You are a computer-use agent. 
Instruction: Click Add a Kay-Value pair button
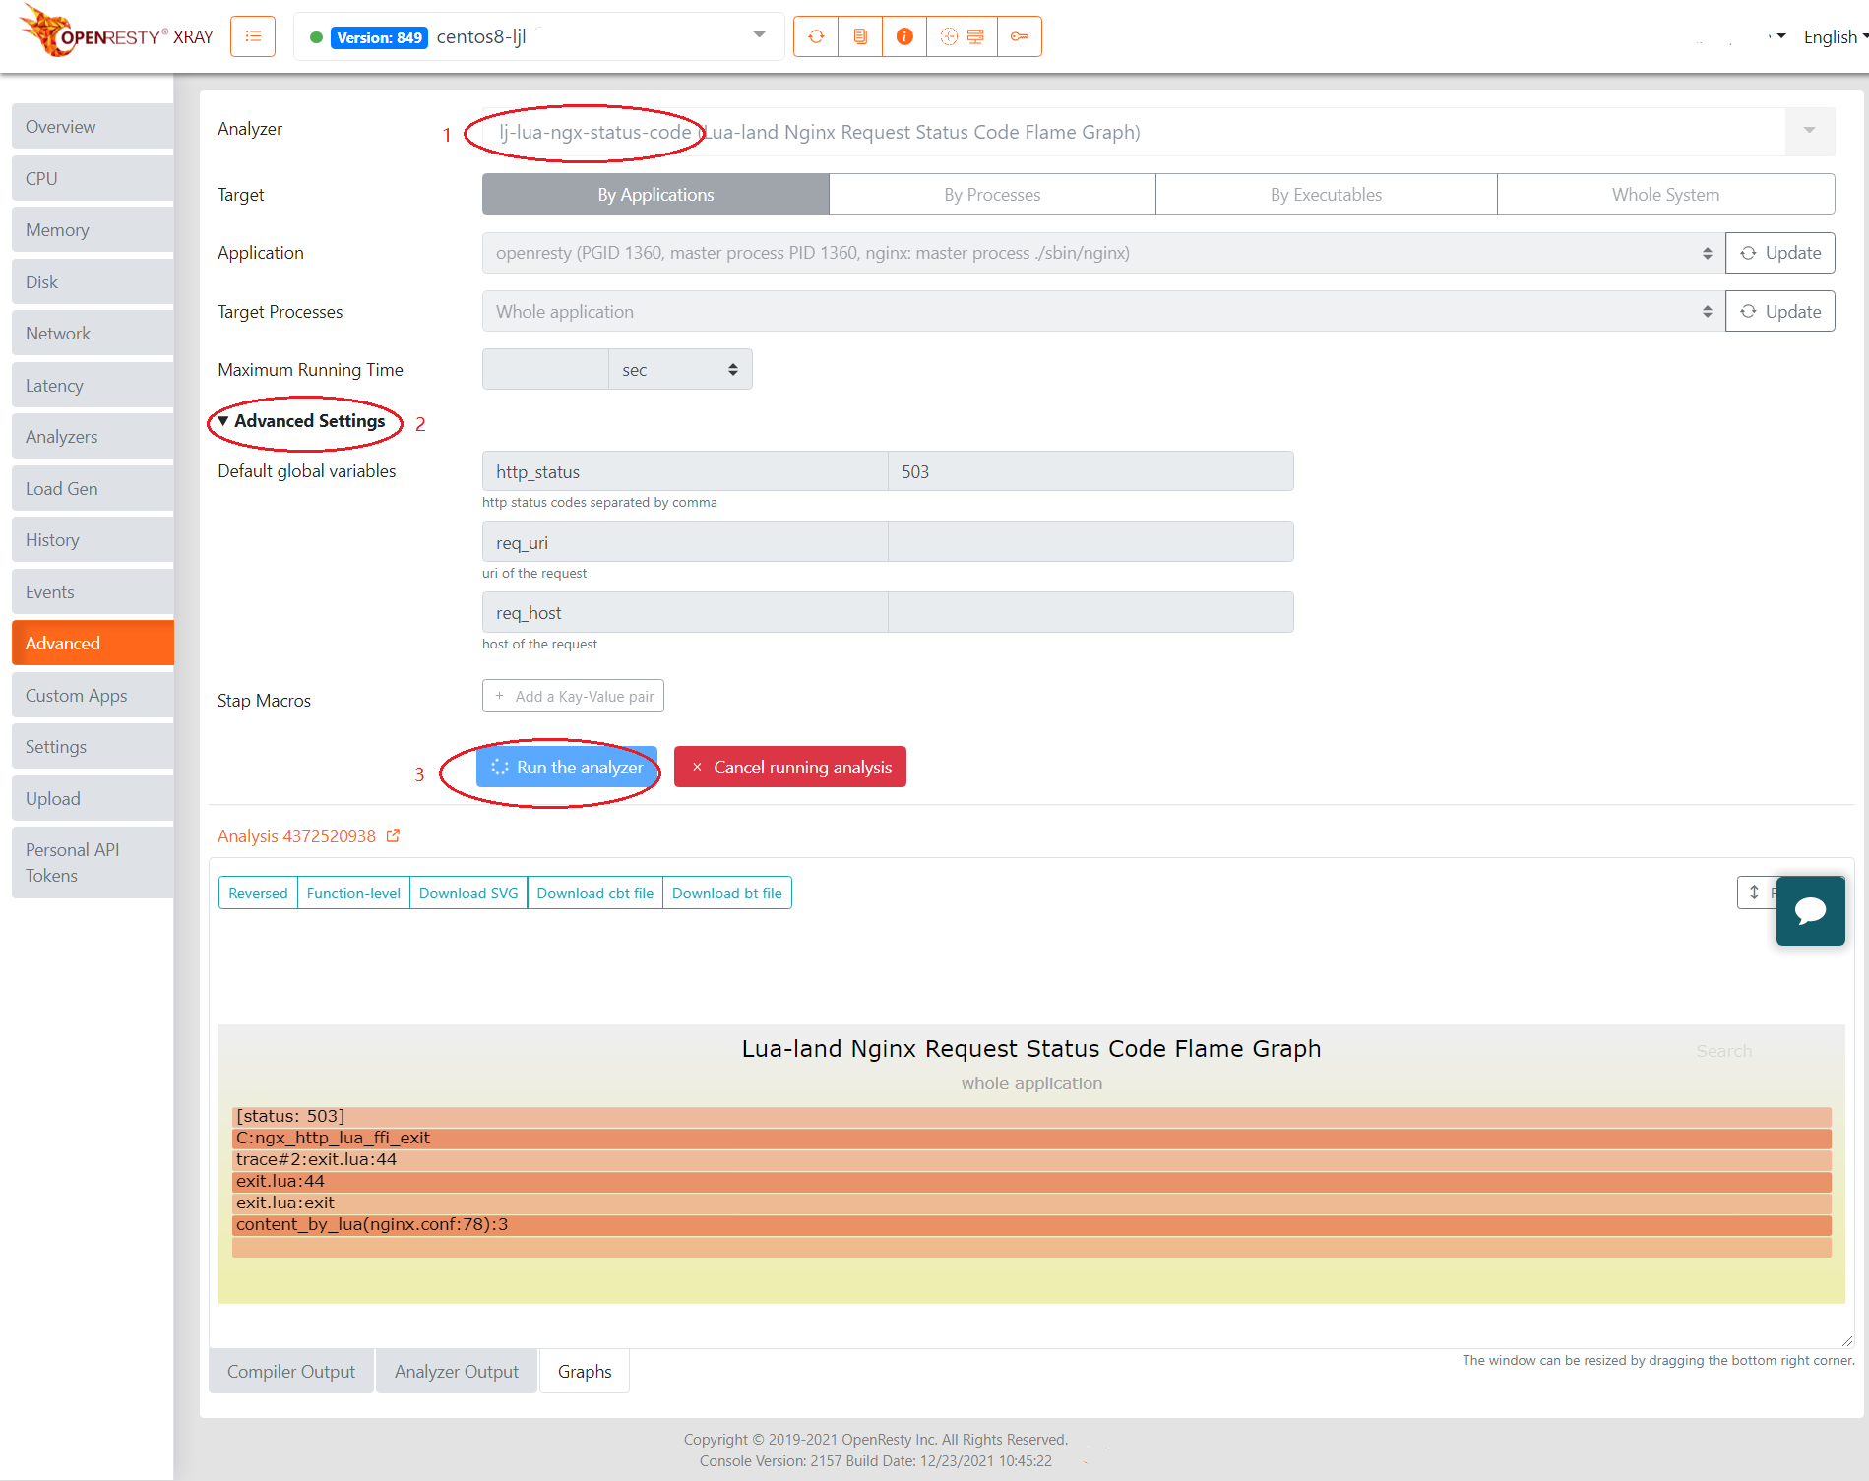573,696
